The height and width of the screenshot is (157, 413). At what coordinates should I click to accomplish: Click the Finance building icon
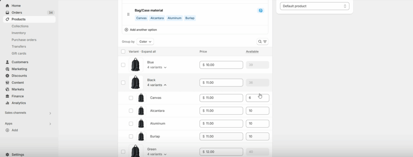8,96
